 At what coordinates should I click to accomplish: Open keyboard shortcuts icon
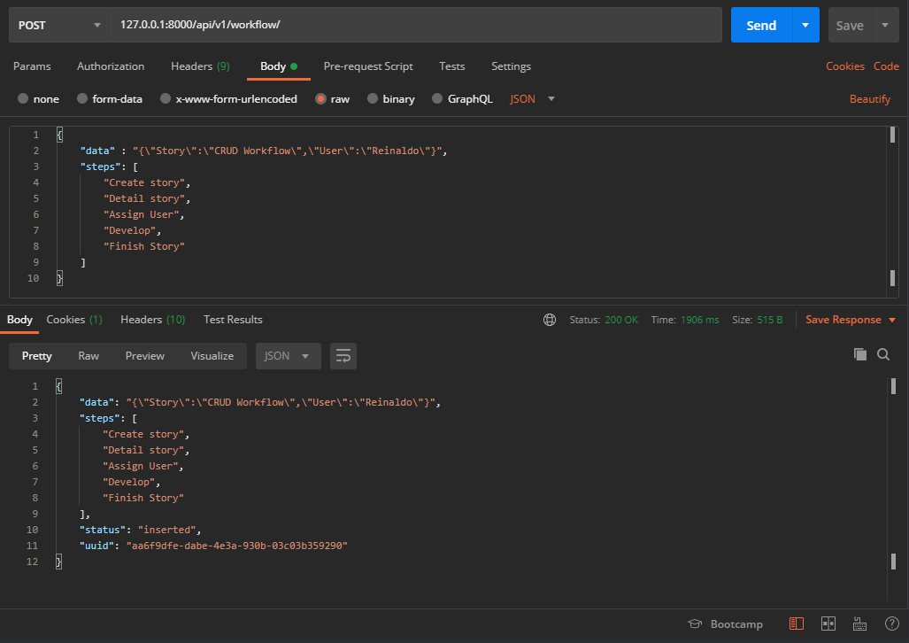coord(859,624)
